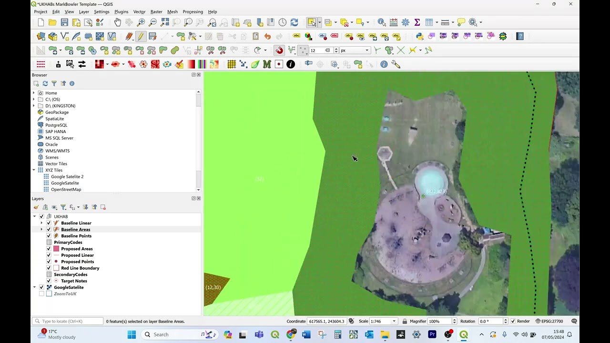The height and width of the screenshot is (343, 610).
Task: Uncheck the Red Line Boundary layer
Action: (x=49, y=268)
